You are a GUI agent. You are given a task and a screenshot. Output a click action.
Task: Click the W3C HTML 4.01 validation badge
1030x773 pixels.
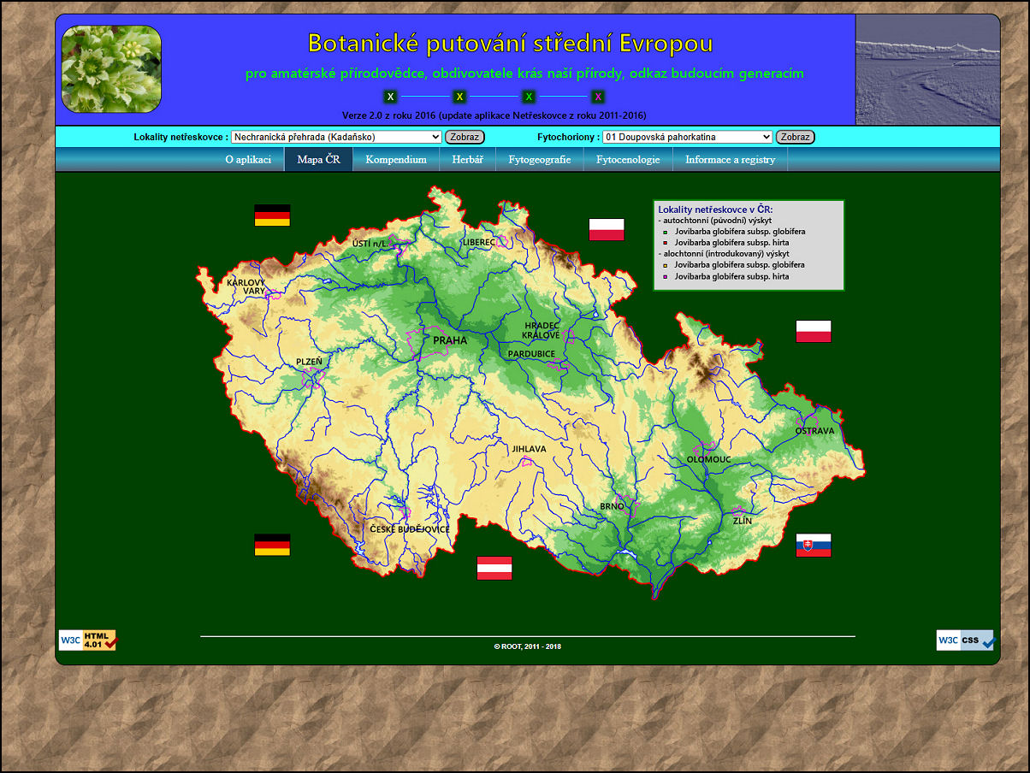[x=87, y=640]
